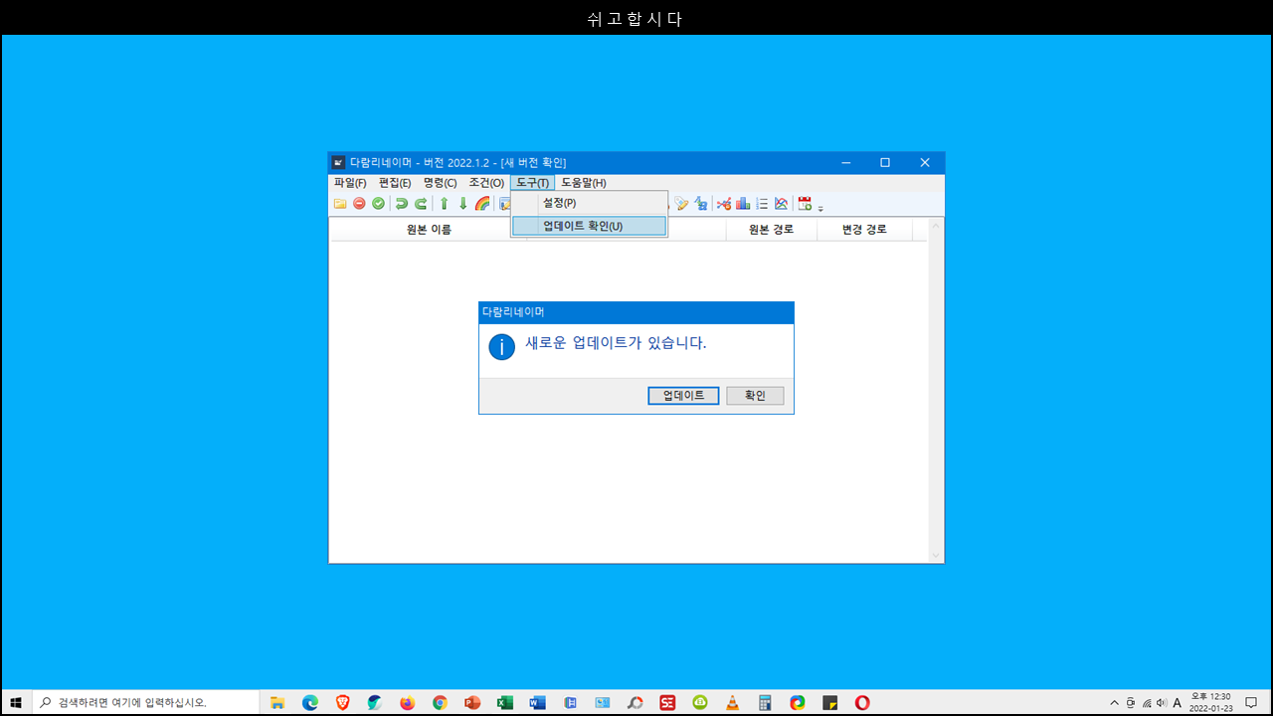This screenshot has width=1273, height=716.
Task: Open the 편집(E) menu
Action: point(395,183)
